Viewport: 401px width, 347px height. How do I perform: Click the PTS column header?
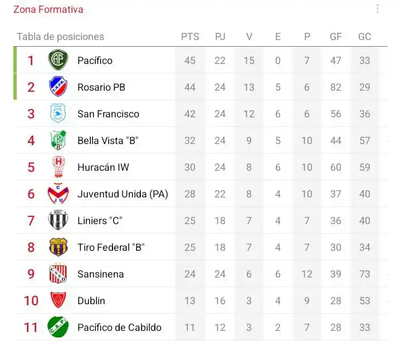tap(190, 37)
